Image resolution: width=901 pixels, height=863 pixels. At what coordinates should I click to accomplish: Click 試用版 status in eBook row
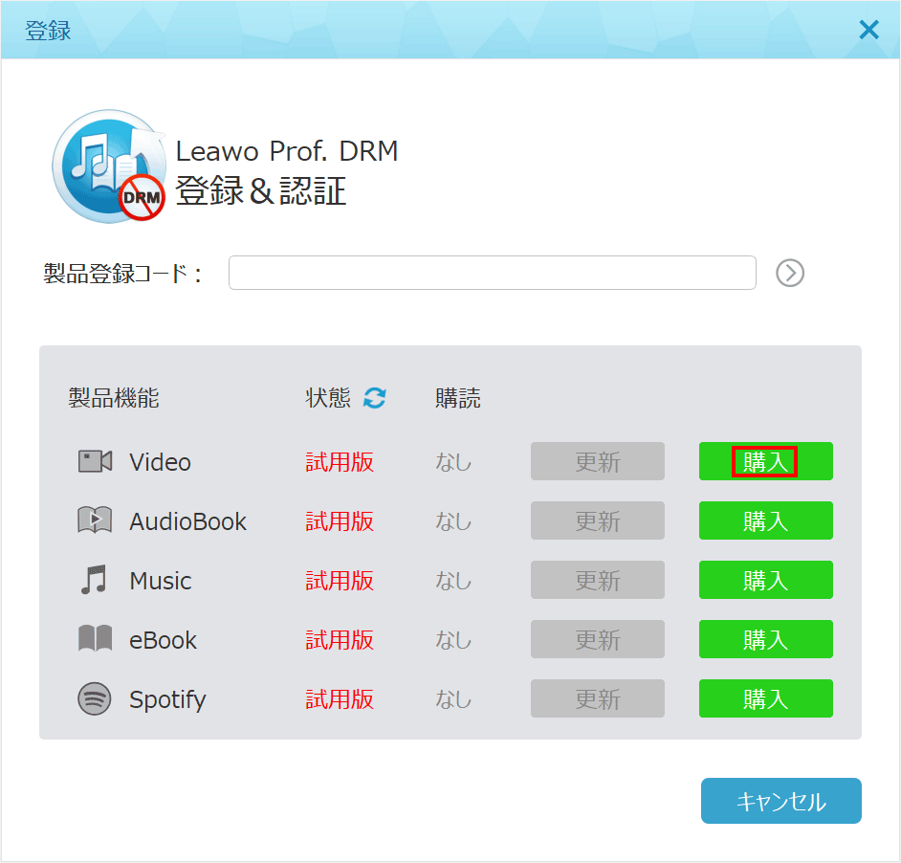pyautogui.click(x=340, y=640)
